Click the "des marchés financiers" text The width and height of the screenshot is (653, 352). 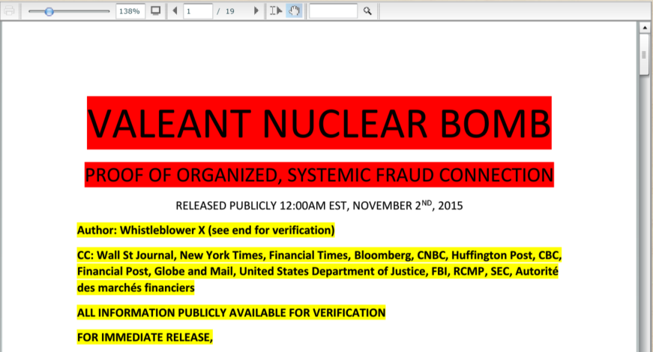pos(136,287)
